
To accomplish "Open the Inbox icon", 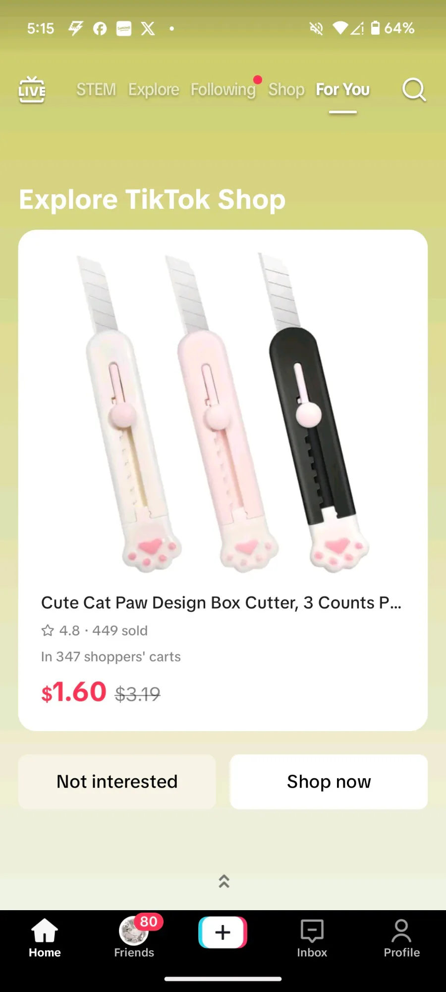I will click(x=312, y=937).
